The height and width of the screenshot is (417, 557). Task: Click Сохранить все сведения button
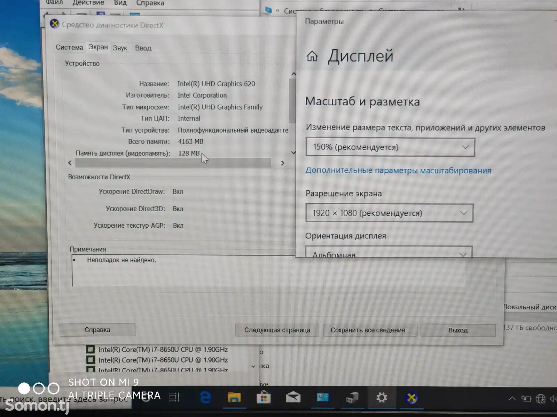pos(370,330)
